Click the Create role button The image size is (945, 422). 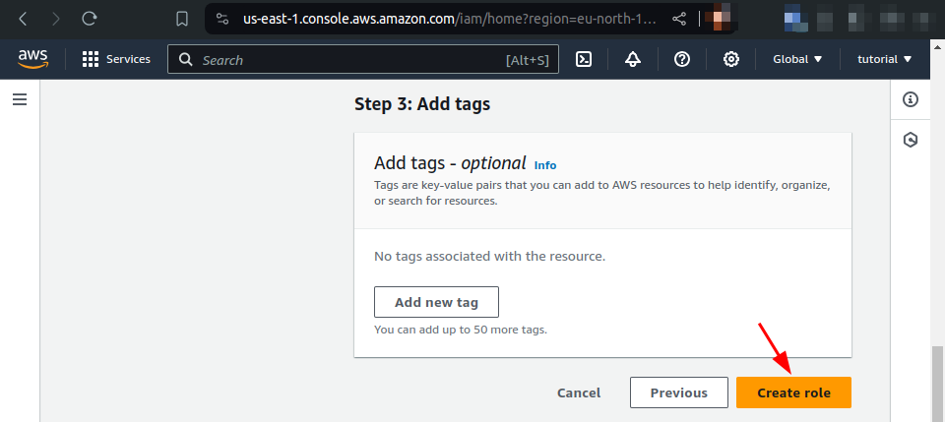pos(793,392)
